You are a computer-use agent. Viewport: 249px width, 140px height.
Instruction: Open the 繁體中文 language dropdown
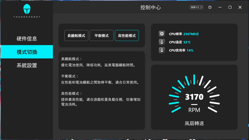tap(196, 7)
